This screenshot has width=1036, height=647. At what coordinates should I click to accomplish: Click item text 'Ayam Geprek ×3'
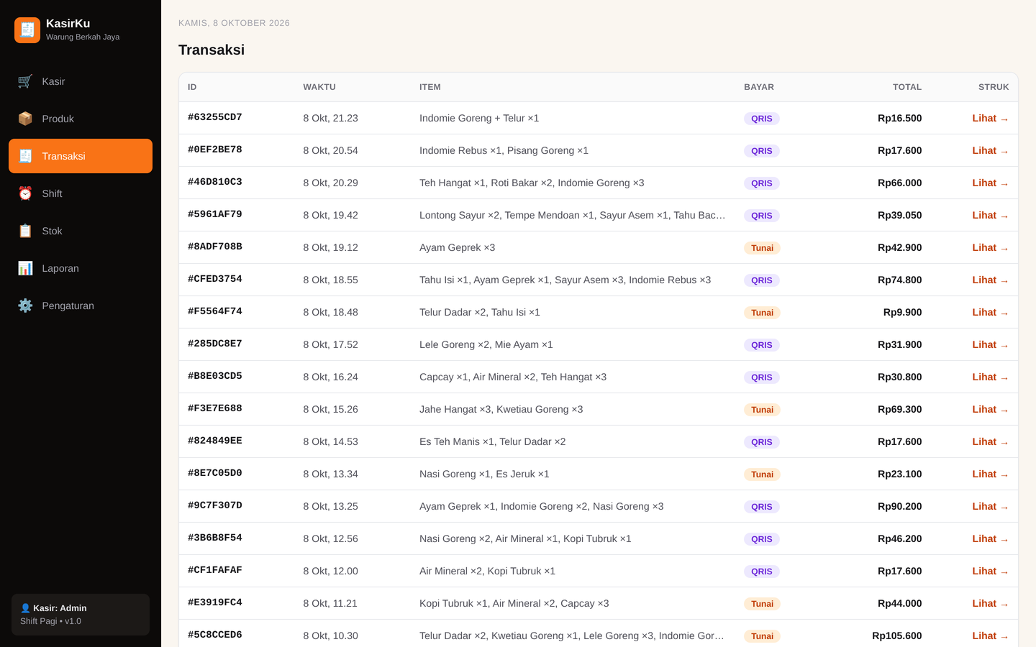point(458,247)
